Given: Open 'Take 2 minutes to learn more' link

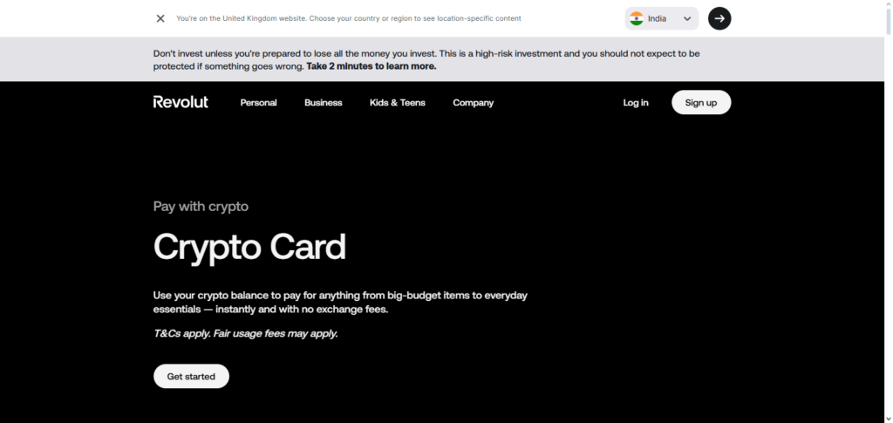Looking at the screenshot, I should tap(371, 65).
